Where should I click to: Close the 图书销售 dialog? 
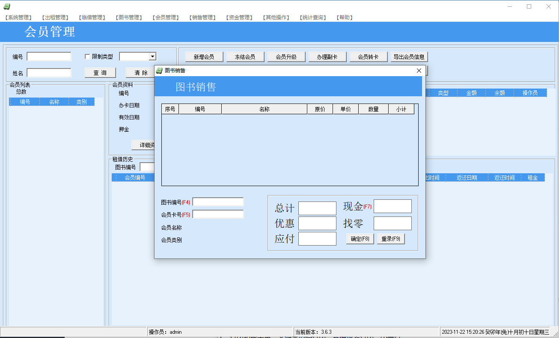[x=419, y=71]
